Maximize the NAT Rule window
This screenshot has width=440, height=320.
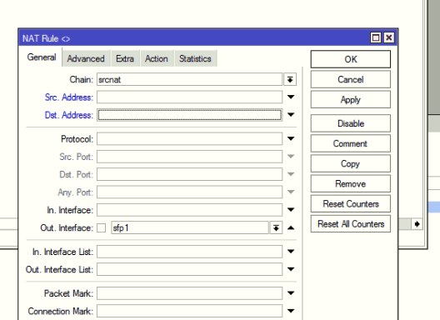(x=376, y=37)
